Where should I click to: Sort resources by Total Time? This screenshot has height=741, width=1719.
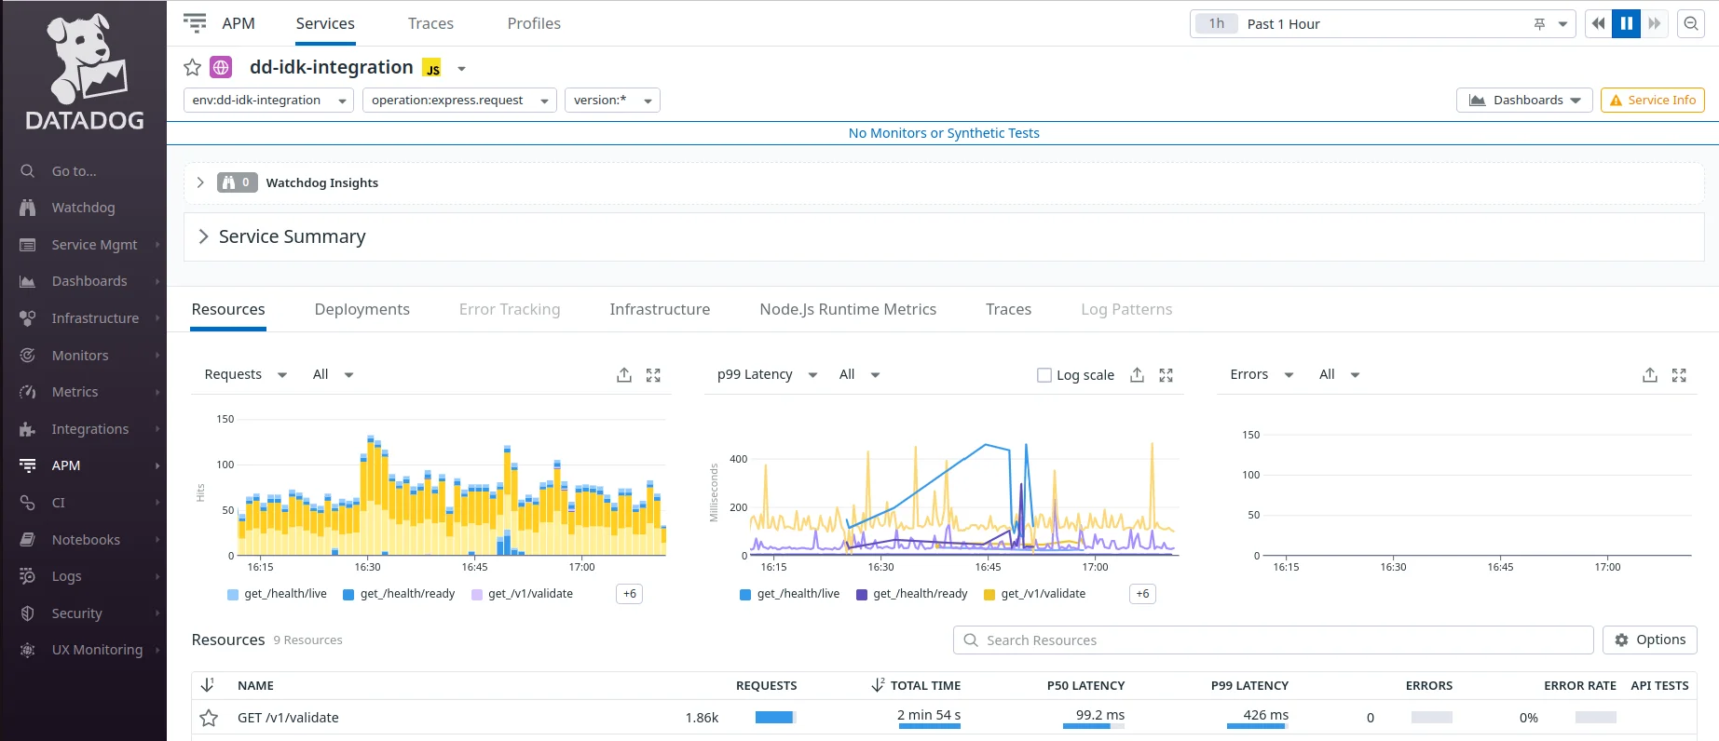click(915, 685)
